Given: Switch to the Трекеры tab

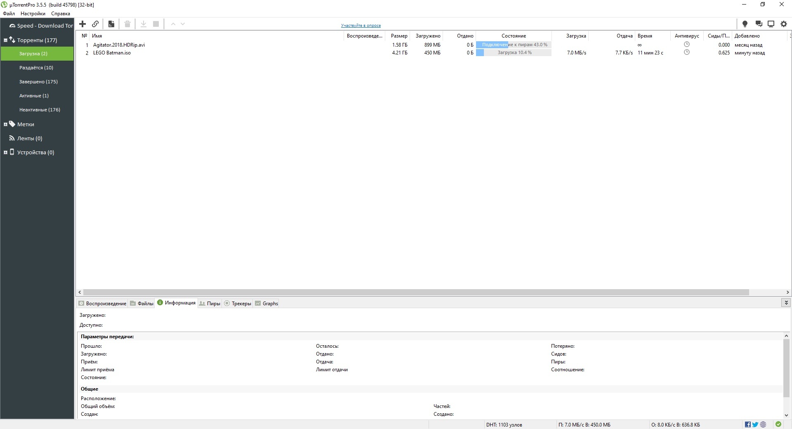Looking at the screenshot, I should [238, 303].
